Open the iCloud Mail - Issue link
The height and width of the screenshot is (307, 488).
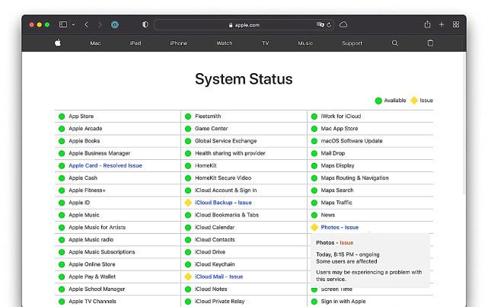[x=218, y=277]
